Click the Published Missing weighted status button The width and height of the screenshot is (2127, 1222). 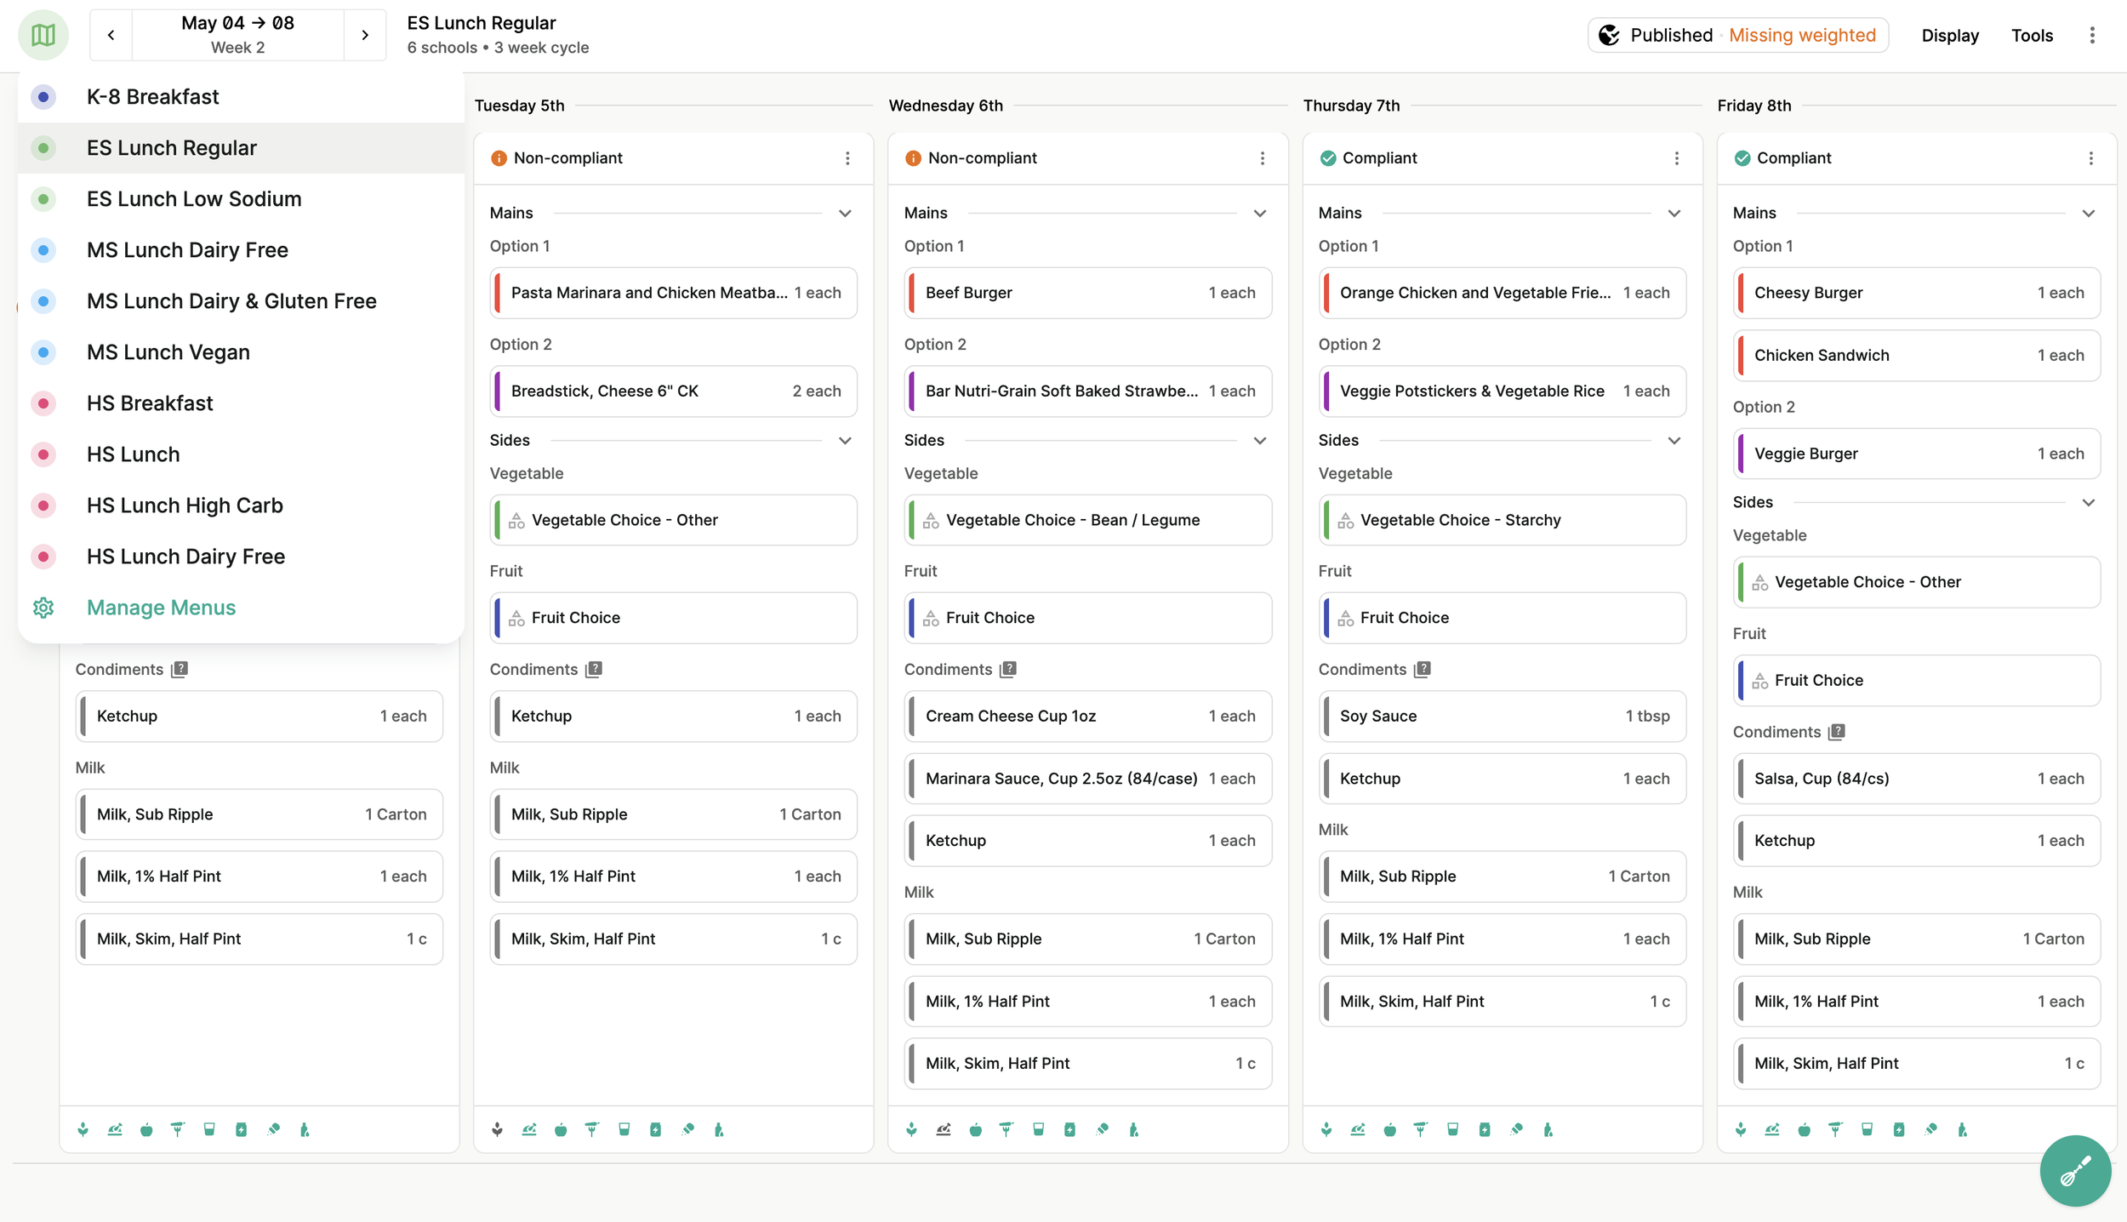[1738, 35]
